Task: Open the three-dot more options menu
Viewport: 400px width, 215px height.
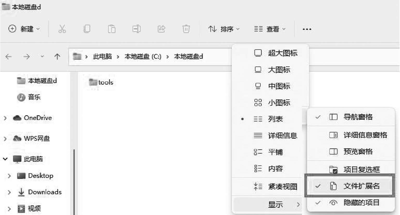Action: (x=307, y=29)
